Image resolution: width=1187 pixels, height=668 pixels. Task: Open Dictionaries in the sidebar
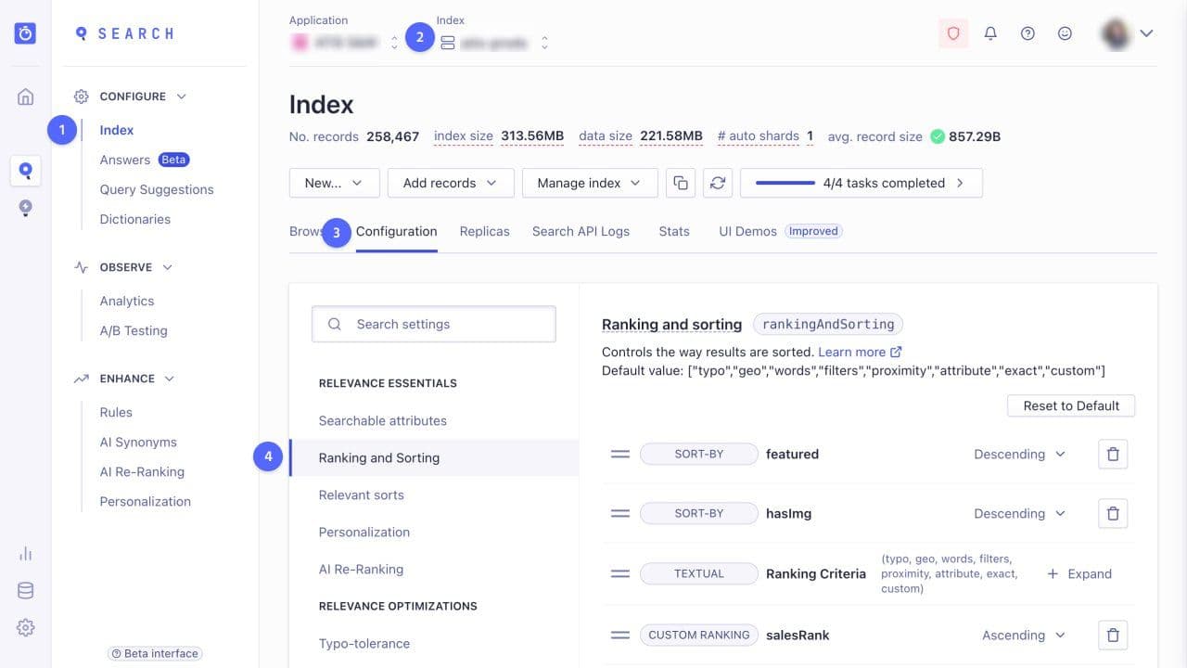(135, 220)
